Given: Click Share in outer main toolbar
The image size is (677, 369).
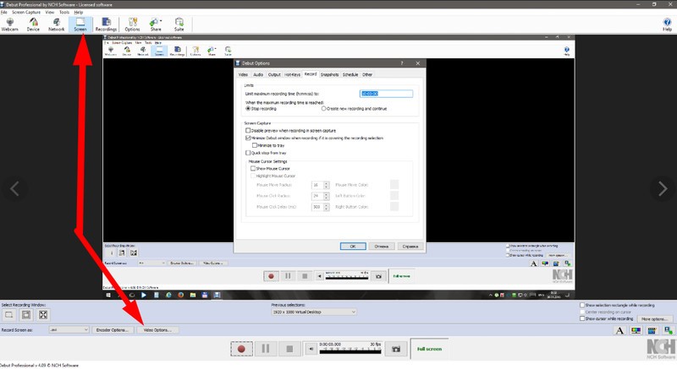Looking at the screenshot, I should tap(156, 24).
